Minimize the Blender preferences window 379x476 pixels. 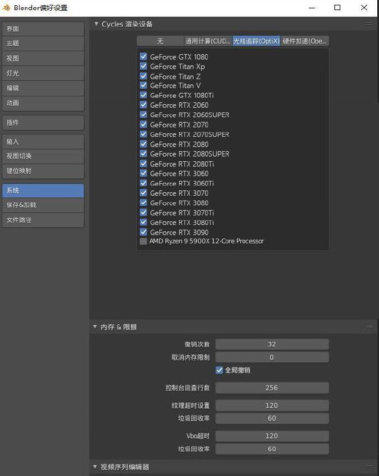(x=312, y=8)
